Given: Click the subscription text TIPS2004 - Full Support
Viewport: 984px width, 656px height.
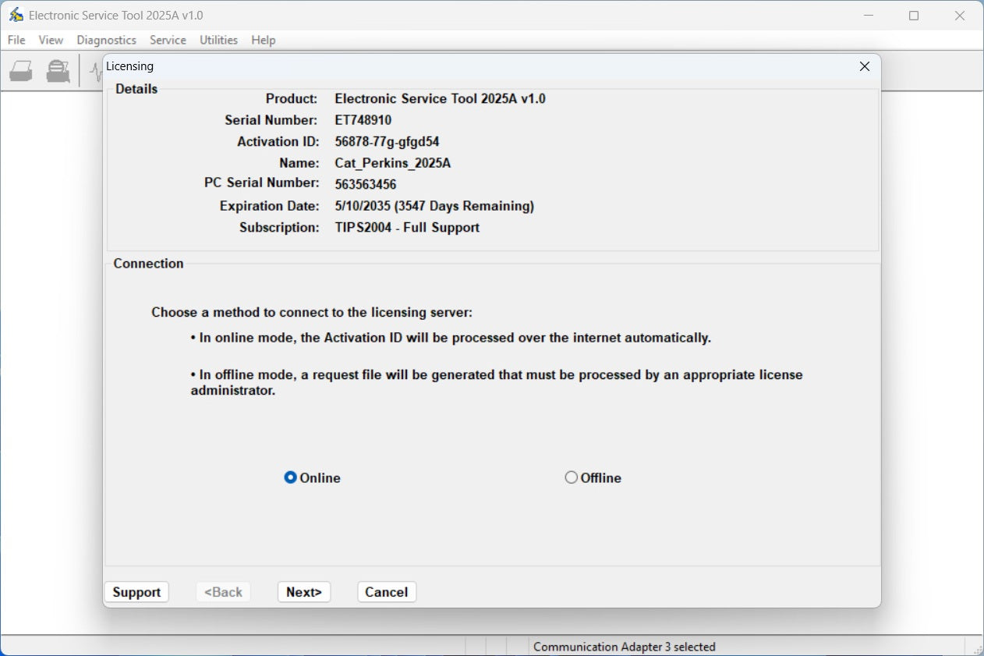Looking at the screenshot, I should click(x=407, y=228).
